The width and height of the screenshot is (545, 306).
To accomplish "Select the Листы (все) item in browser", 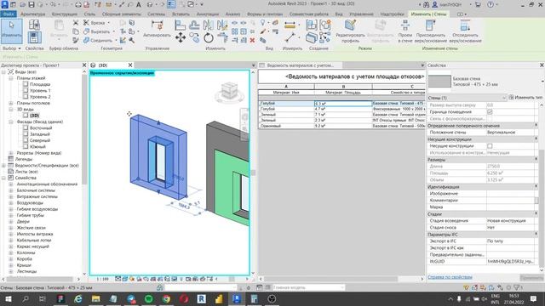I will [26, 172].
